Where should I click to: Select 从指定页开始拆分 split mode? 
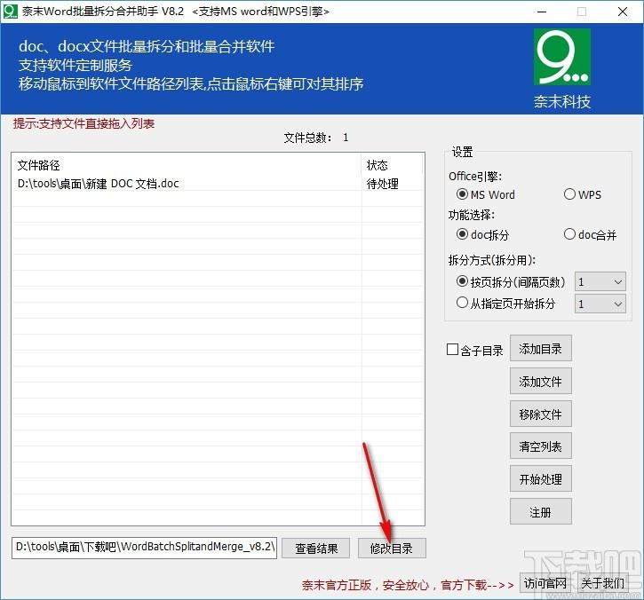coord(505,304)
